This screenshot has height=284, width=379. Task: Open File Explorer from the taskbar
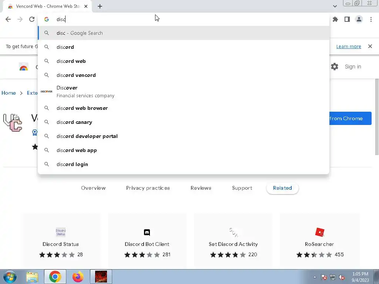pos(32,277)
